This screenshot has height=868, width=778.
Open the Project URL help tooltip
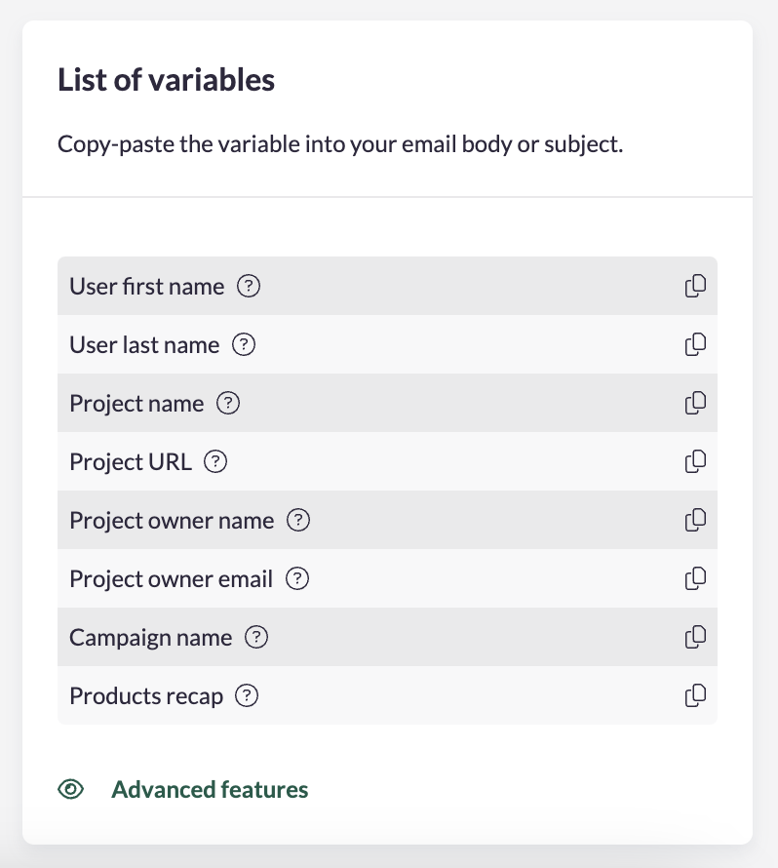[x=215, y=462]
